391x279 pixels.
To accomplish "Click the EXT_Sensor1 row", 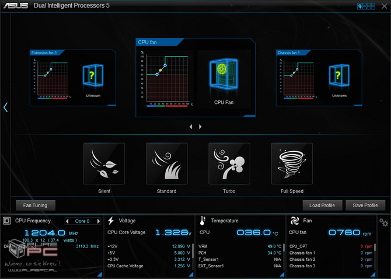I will (240, 266).
